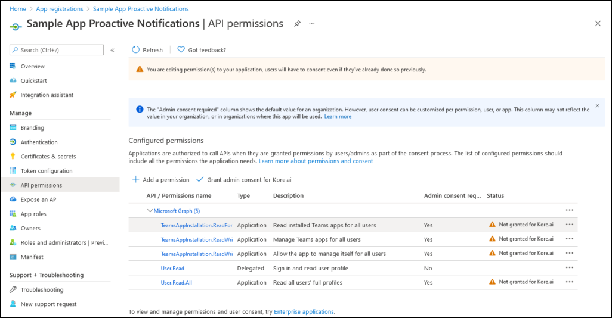Image resolution: width=612 pixels, height=318 pixels.
Task: Click the App registrations breadcrumb
Action: [x=59, y=8]
